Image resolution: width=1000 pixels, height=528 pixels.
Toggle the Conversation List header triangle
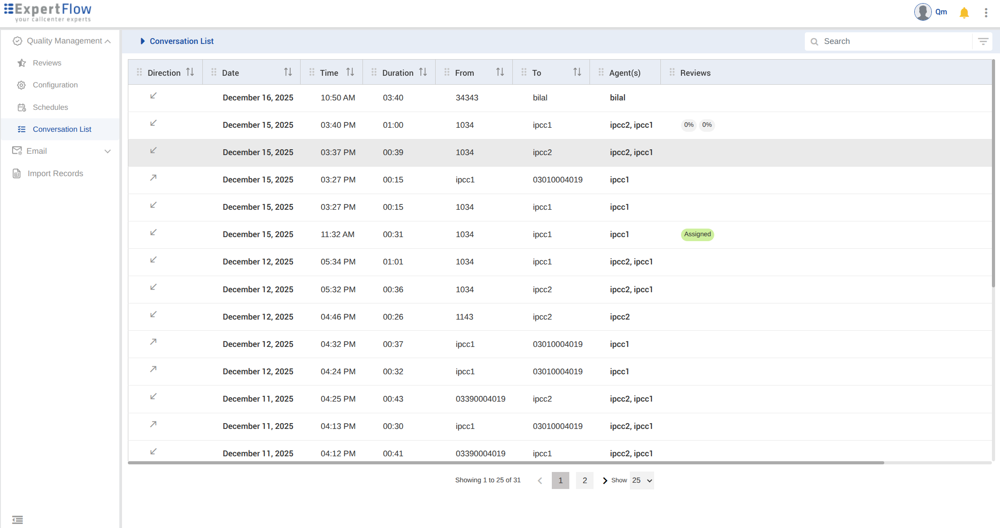coord(142,41)
